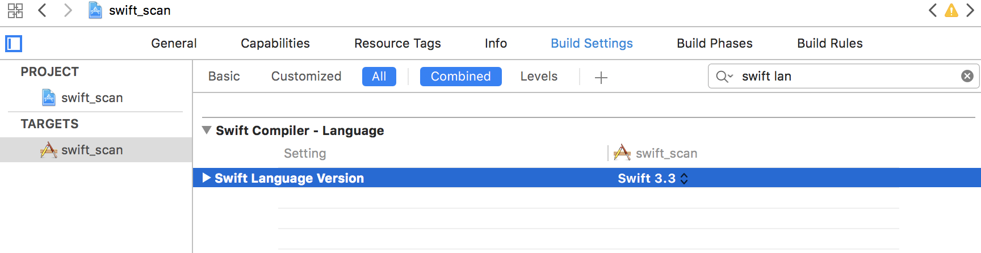Switch to the Capabilities tab
The height and width of the screenshot is (253, 981).
pos(275,44)
